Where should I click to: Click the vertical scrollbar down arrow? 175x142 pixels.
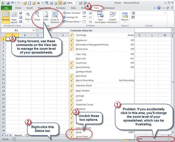(172, 133)
